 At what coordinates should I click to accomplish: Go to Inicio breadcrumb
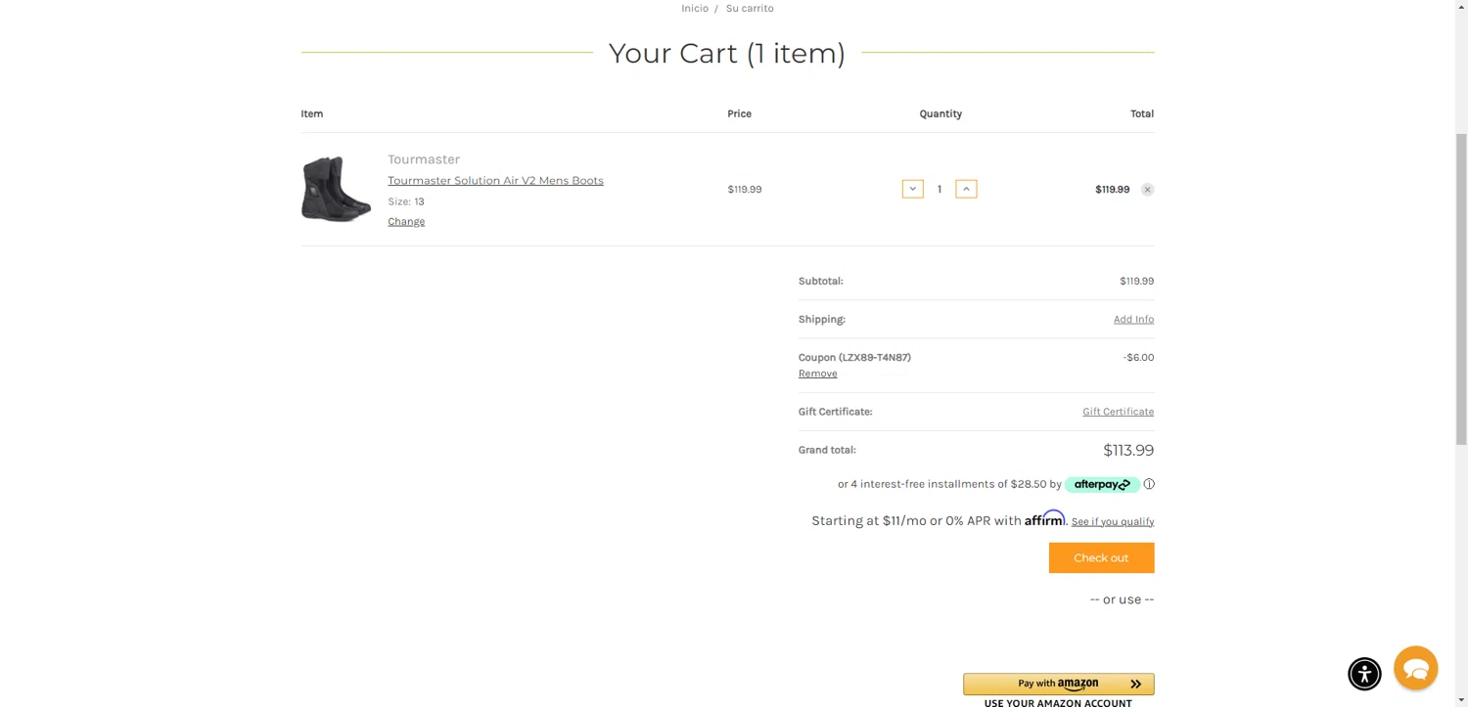695,8
